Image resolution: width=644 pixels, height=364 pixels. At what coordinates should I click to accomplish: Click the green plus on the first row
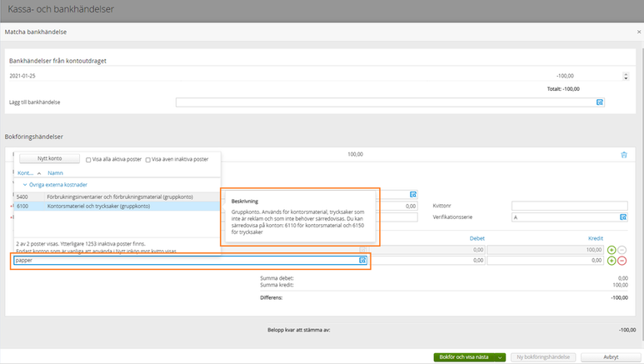611,249
